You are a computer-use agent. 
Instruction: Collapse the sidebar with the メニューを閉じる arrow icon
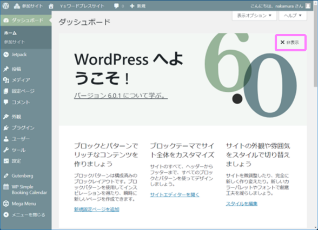[x=6, y=215]
